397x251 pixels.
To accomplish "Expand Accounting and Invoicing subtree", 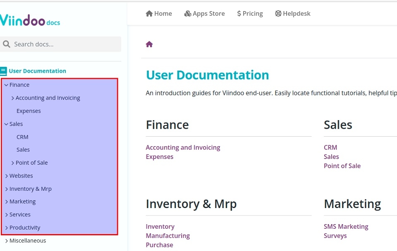I will point(13,98).
